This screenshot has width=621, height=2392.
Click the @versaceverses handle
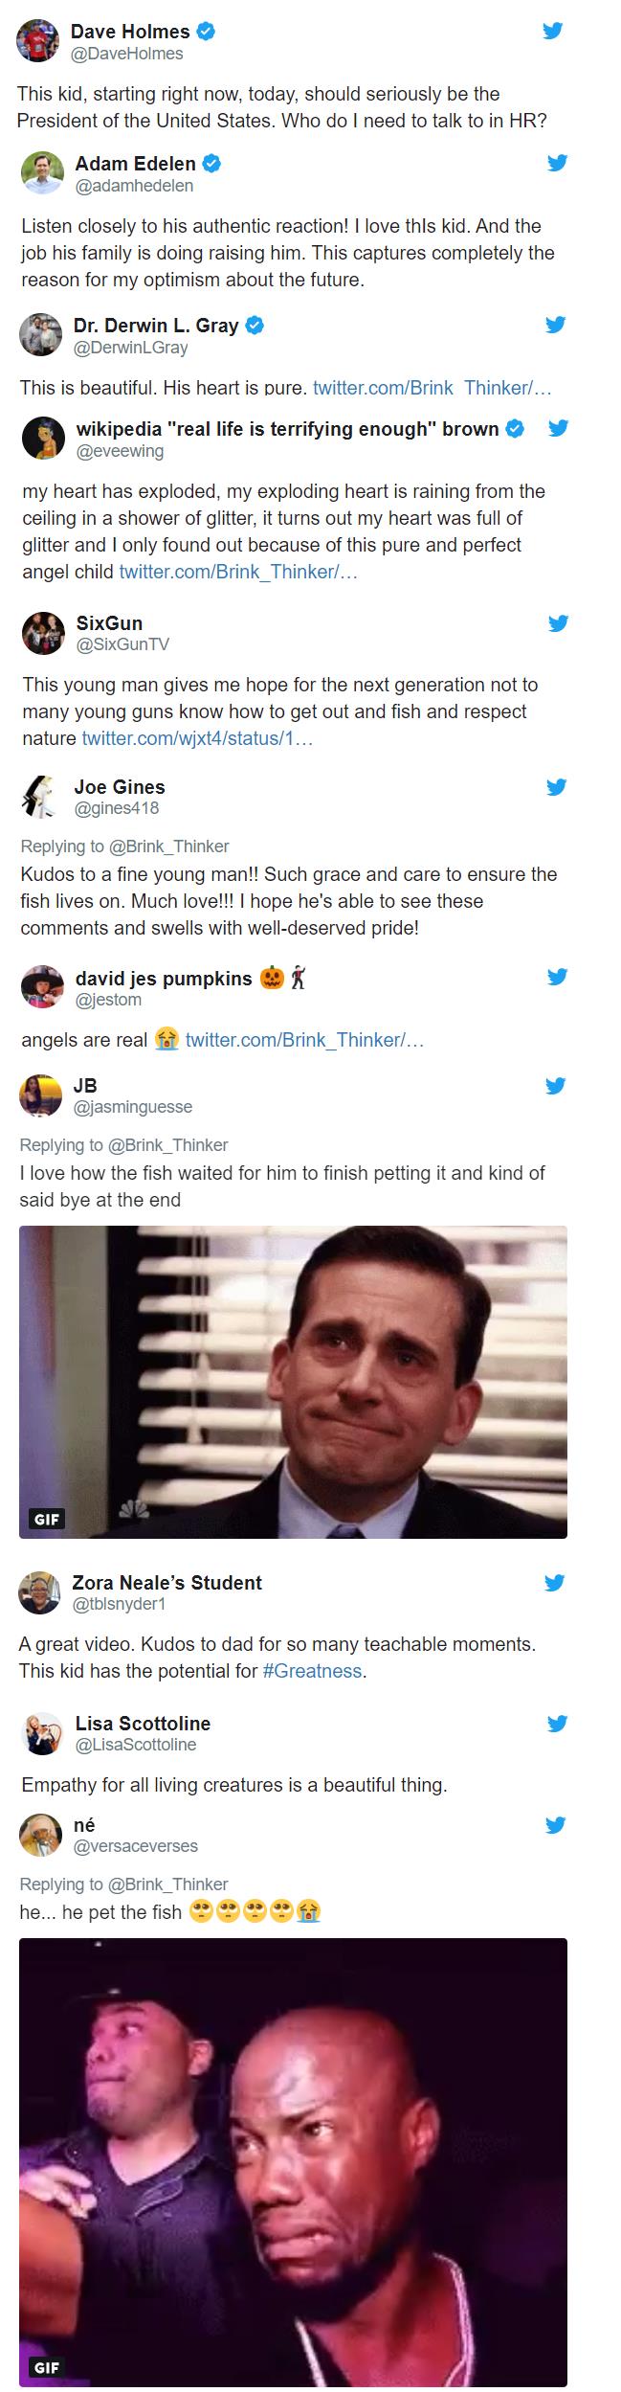[x=136, y=1844]
